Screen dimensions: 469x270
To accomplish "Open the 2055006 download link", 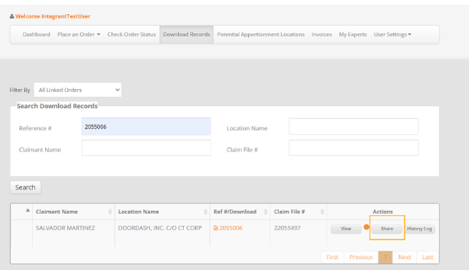I will [x=230, y=228].
